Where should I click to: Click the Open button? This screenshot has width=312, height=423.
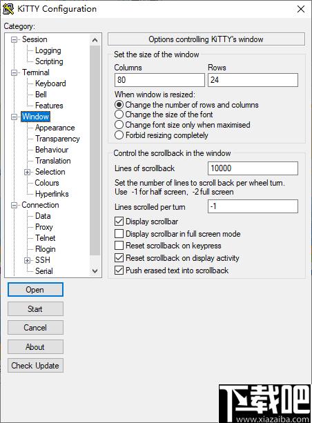pyautogui.click(x=35, y=290)
